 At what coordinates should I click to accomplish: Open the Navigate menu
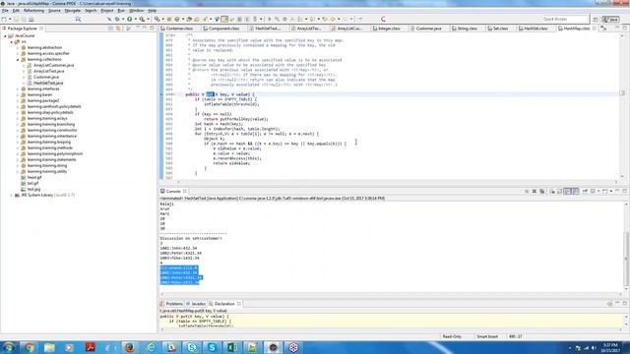(x=73, y=11)
